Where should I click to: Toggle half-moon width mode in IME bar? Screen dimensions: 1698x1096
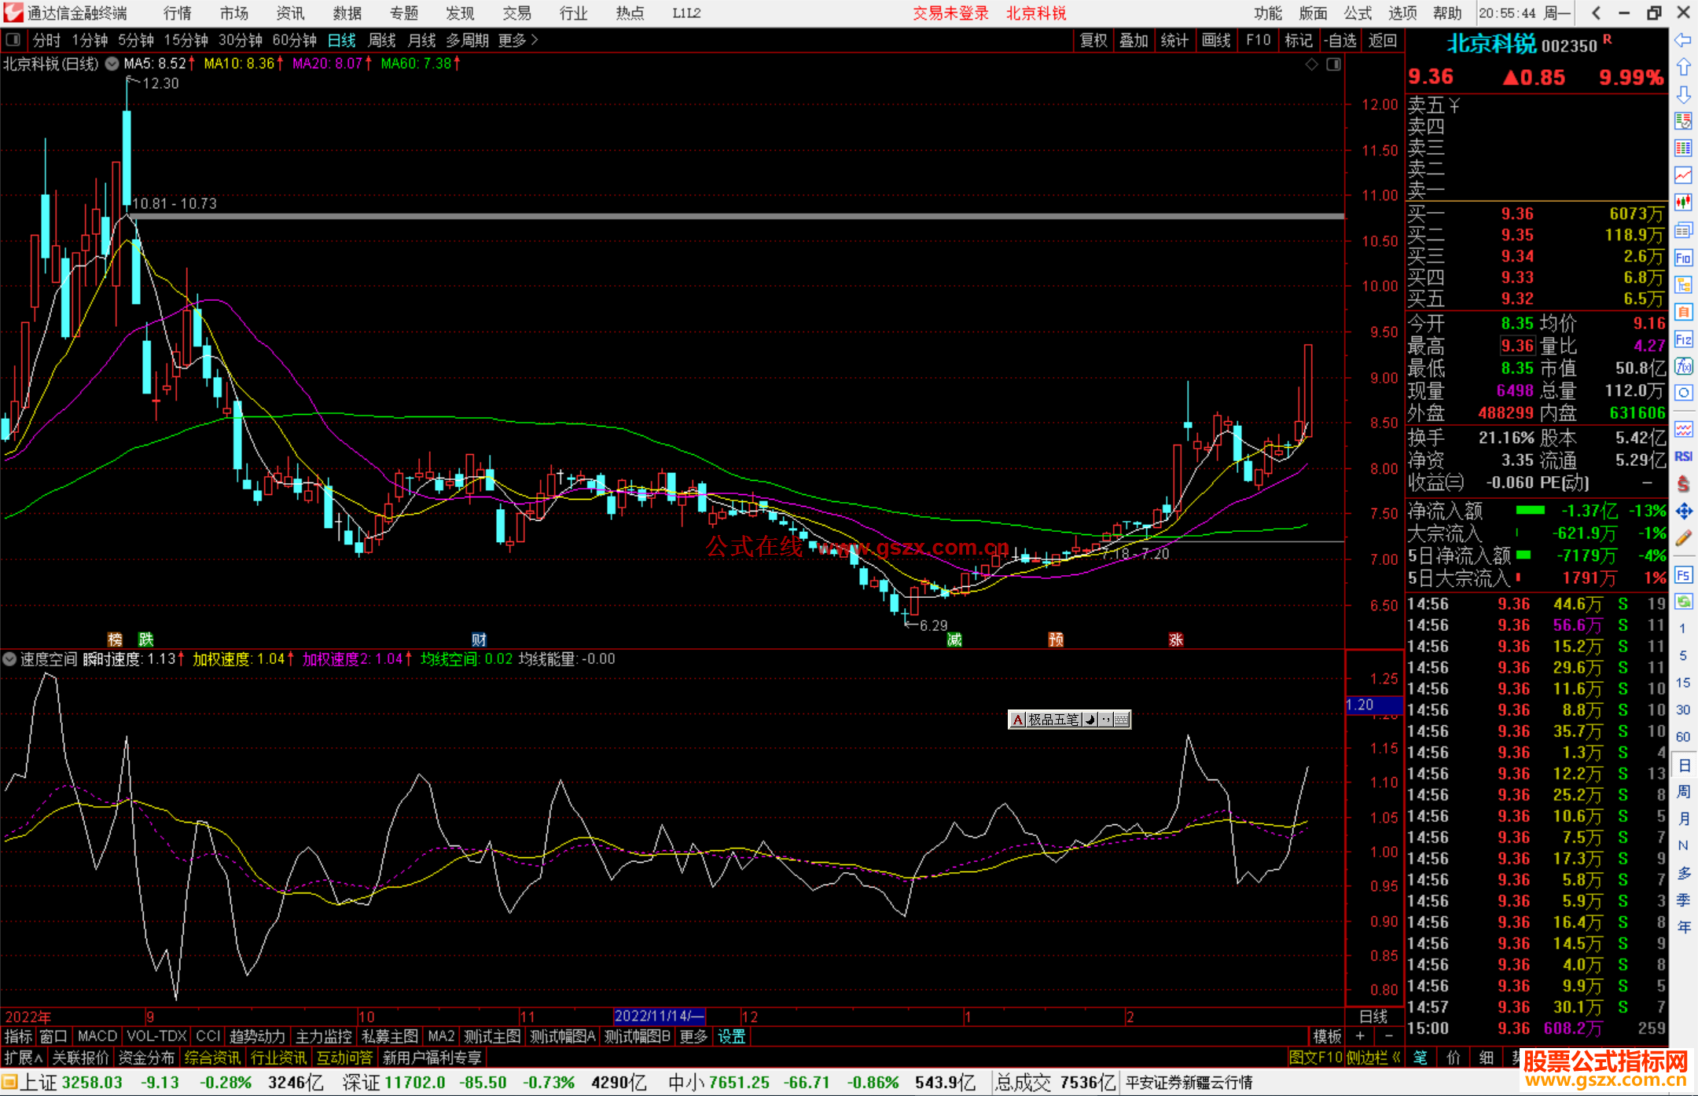point(1090,720)
